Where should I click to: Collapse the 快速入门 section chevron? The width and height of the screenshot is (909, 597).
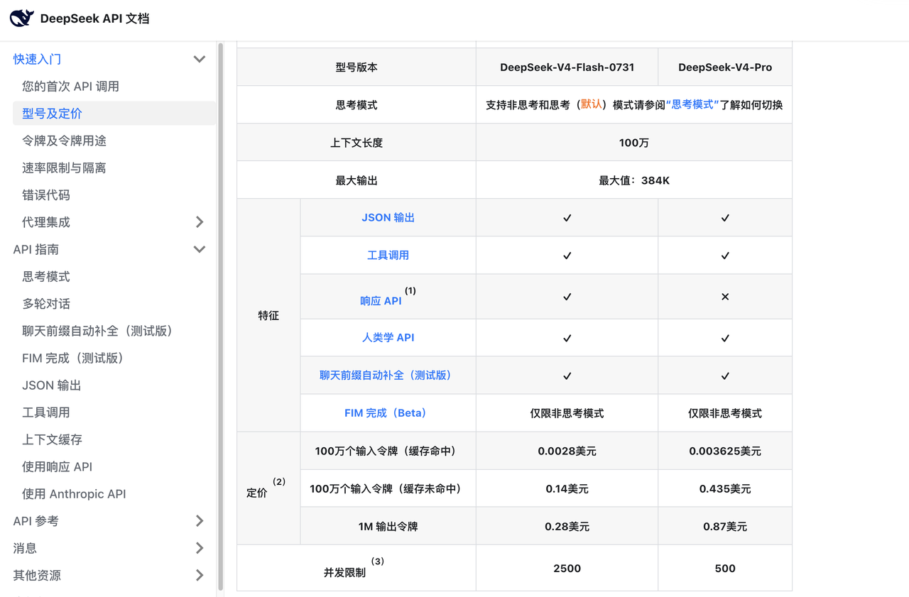tap(200, 60)
